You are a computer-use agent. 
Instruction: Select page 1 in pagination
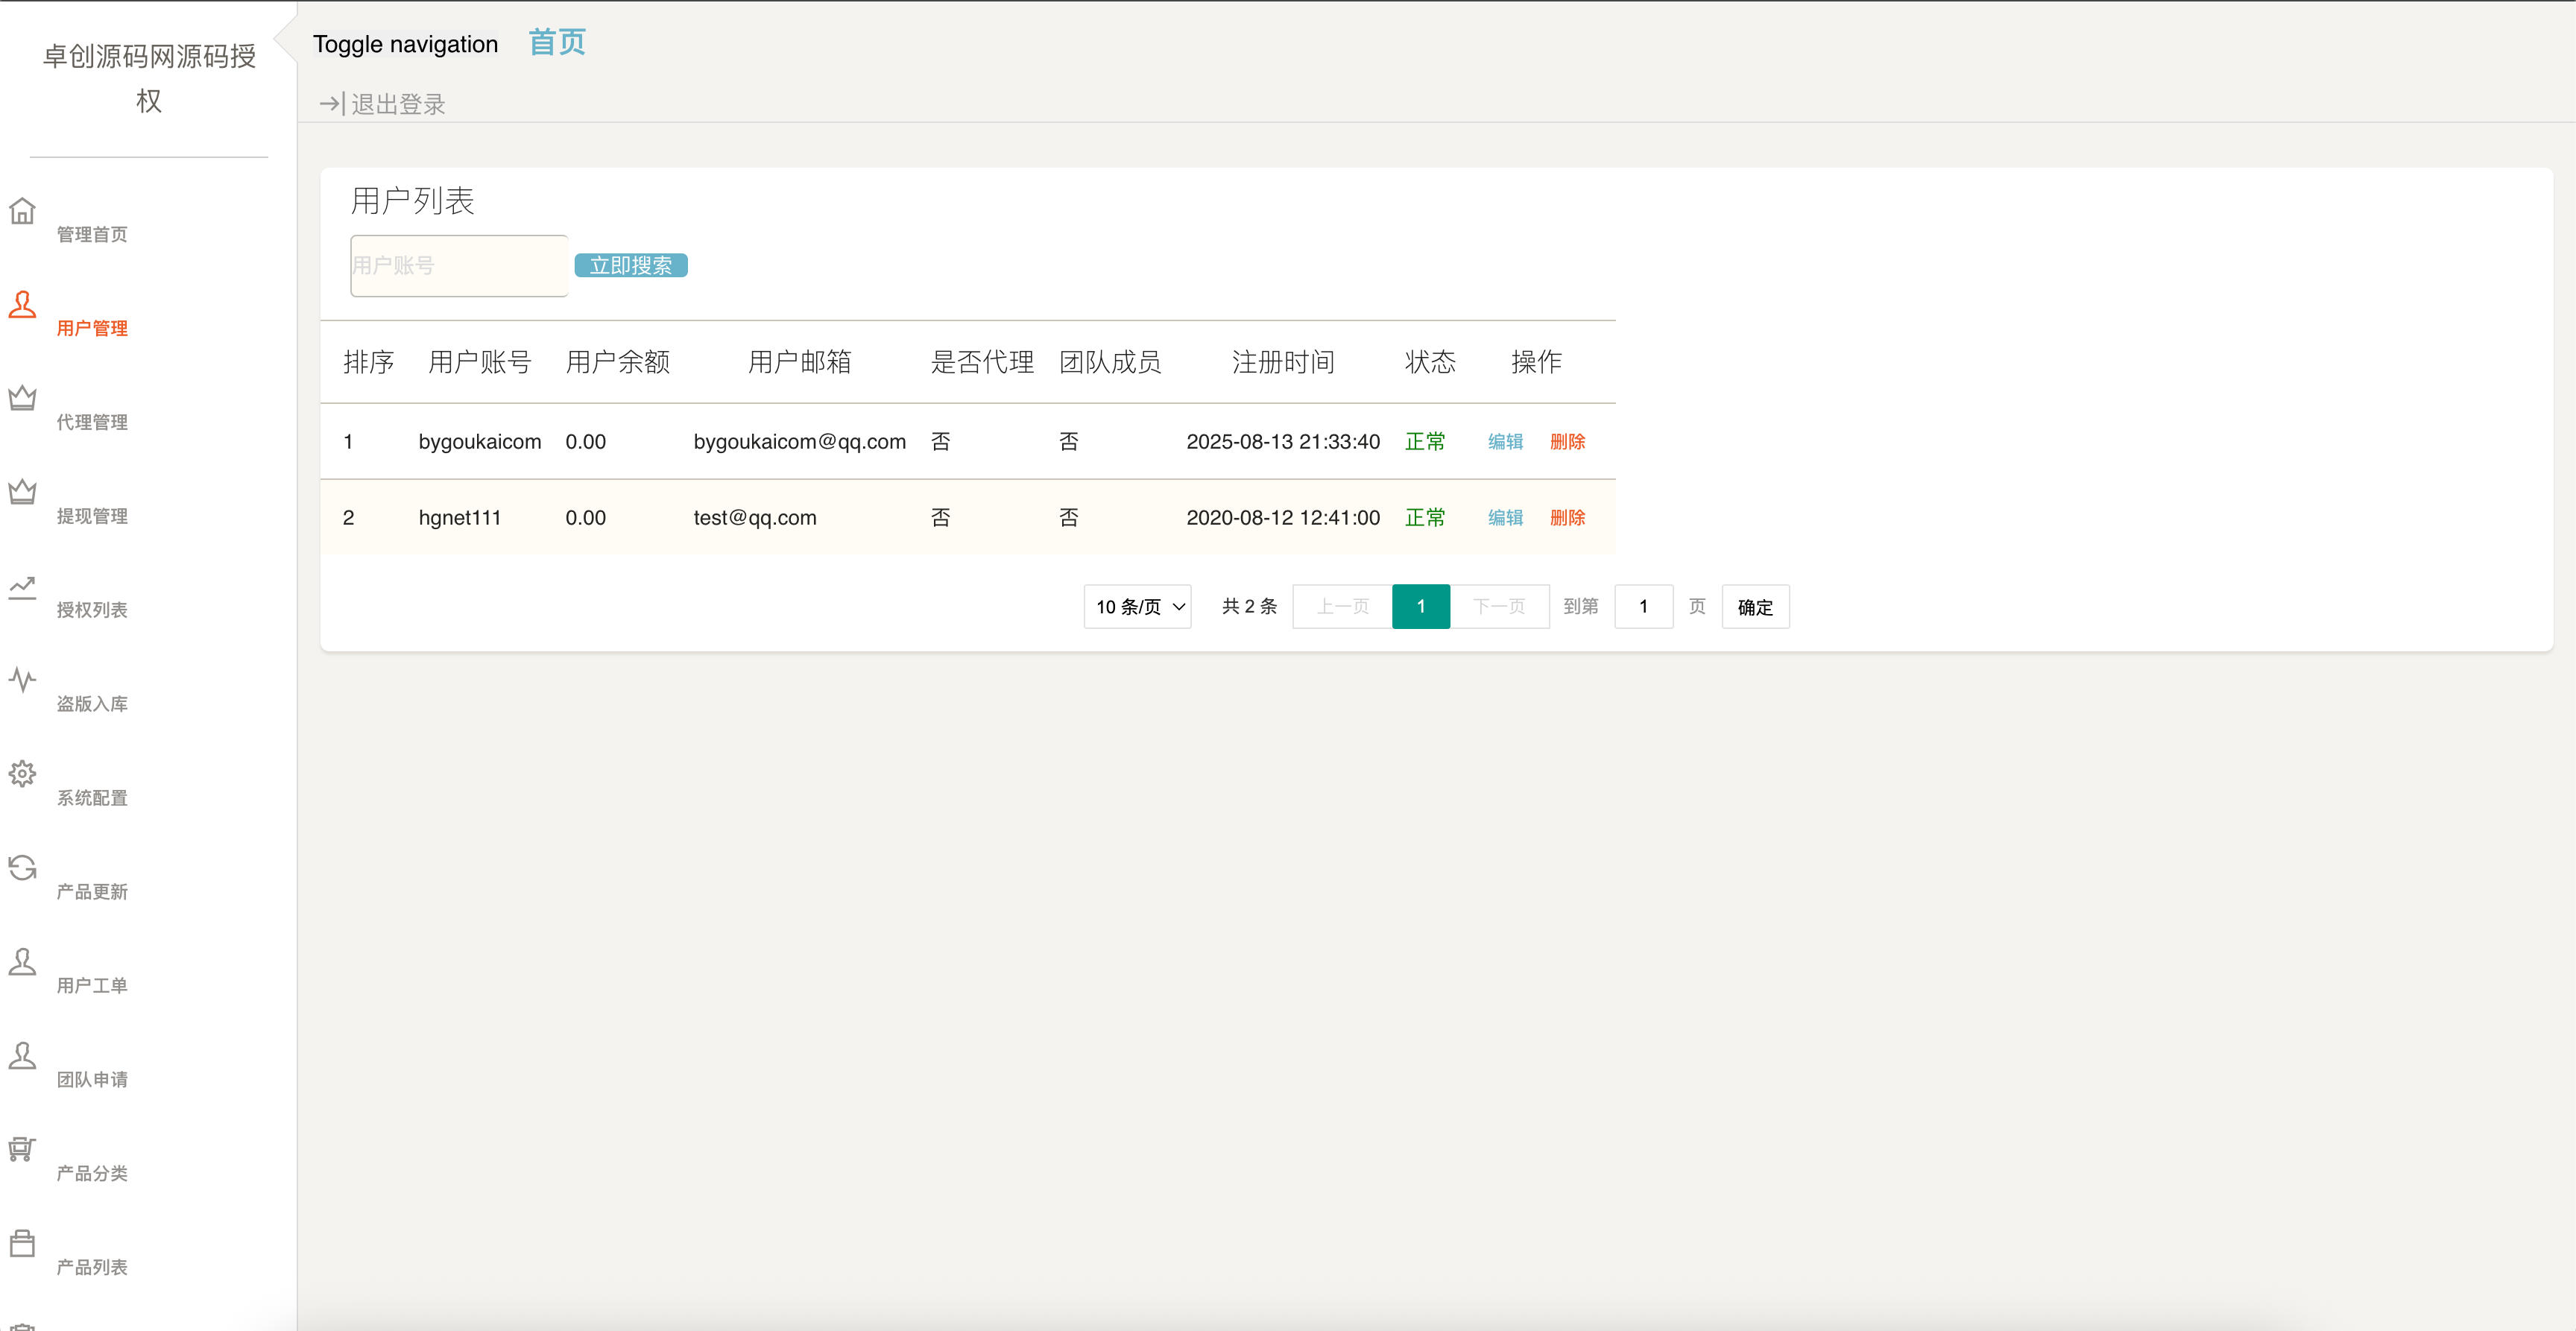pyautogui.click(x=1420, y=607)
